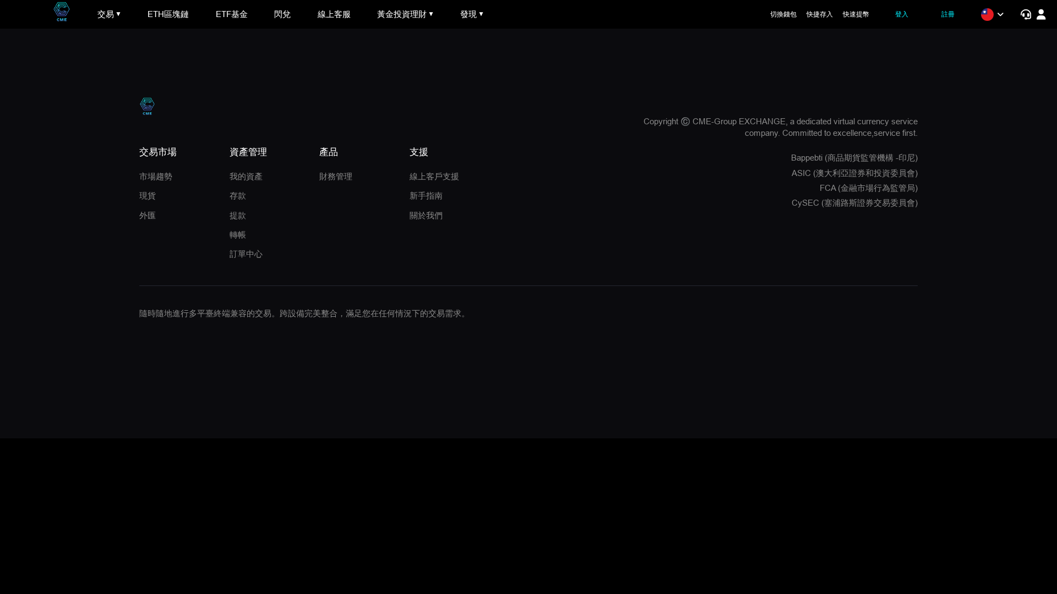Expand the 發現 dropdown menu
Viewport: 1057px width, 594px height.
click(472, 14)
